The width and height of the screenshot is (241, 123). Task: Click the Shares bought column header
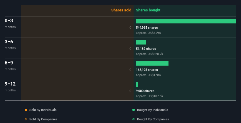148,10
